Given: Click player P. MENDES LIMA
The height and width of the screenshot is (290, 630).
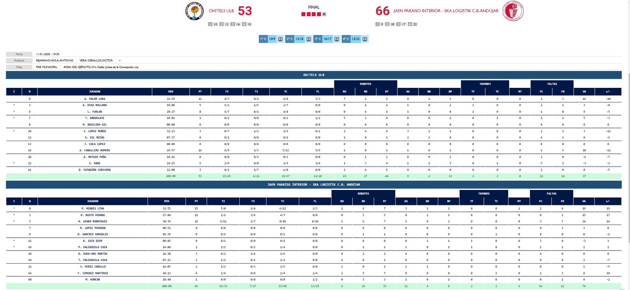Looking at the screenshot, I should point(93,208).
